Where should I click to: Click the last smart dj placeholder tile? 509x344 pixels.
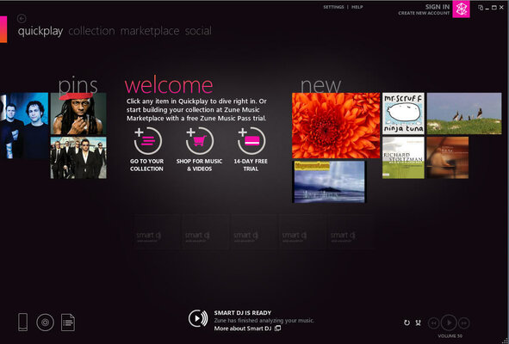351,231
